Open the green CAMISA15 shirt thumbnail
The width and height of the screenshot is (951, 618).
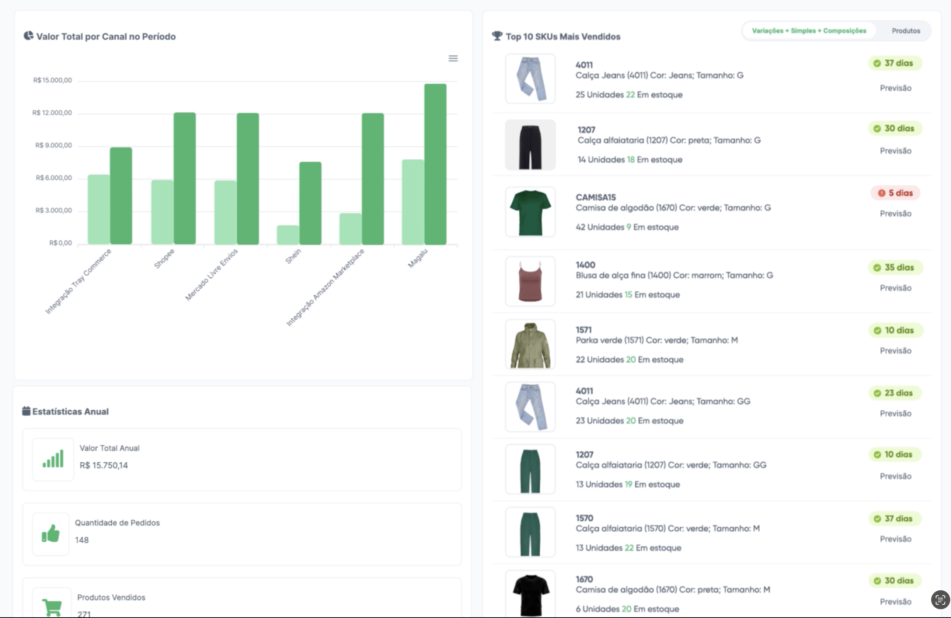(530, 212)
